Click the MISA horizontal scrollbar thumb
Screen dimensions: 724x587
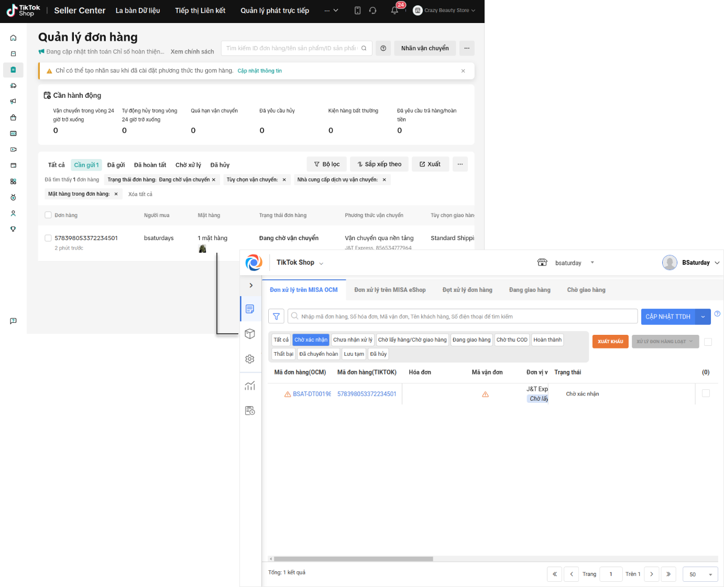(353, 559)
